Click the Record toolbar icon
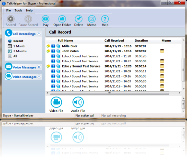 11,19
